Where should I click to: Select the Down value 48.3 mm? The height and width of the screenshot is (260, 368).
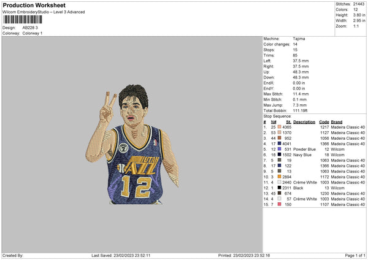pos(301,77)
